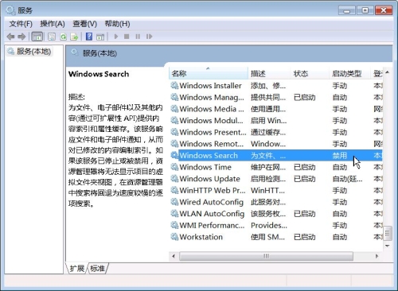Click the horizontal scrollbar left arrow

(174, 256)
